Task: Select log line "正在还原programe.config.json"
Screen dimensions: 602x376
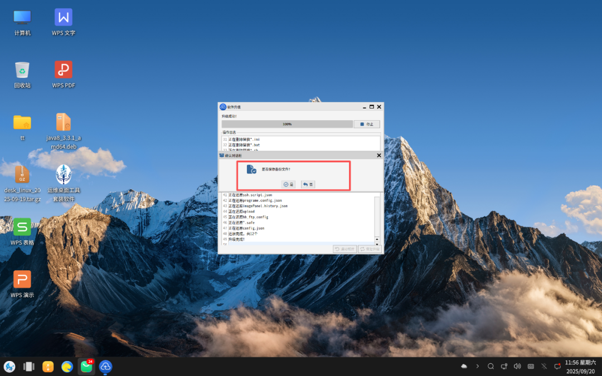Action: click(x=255, y=200)
